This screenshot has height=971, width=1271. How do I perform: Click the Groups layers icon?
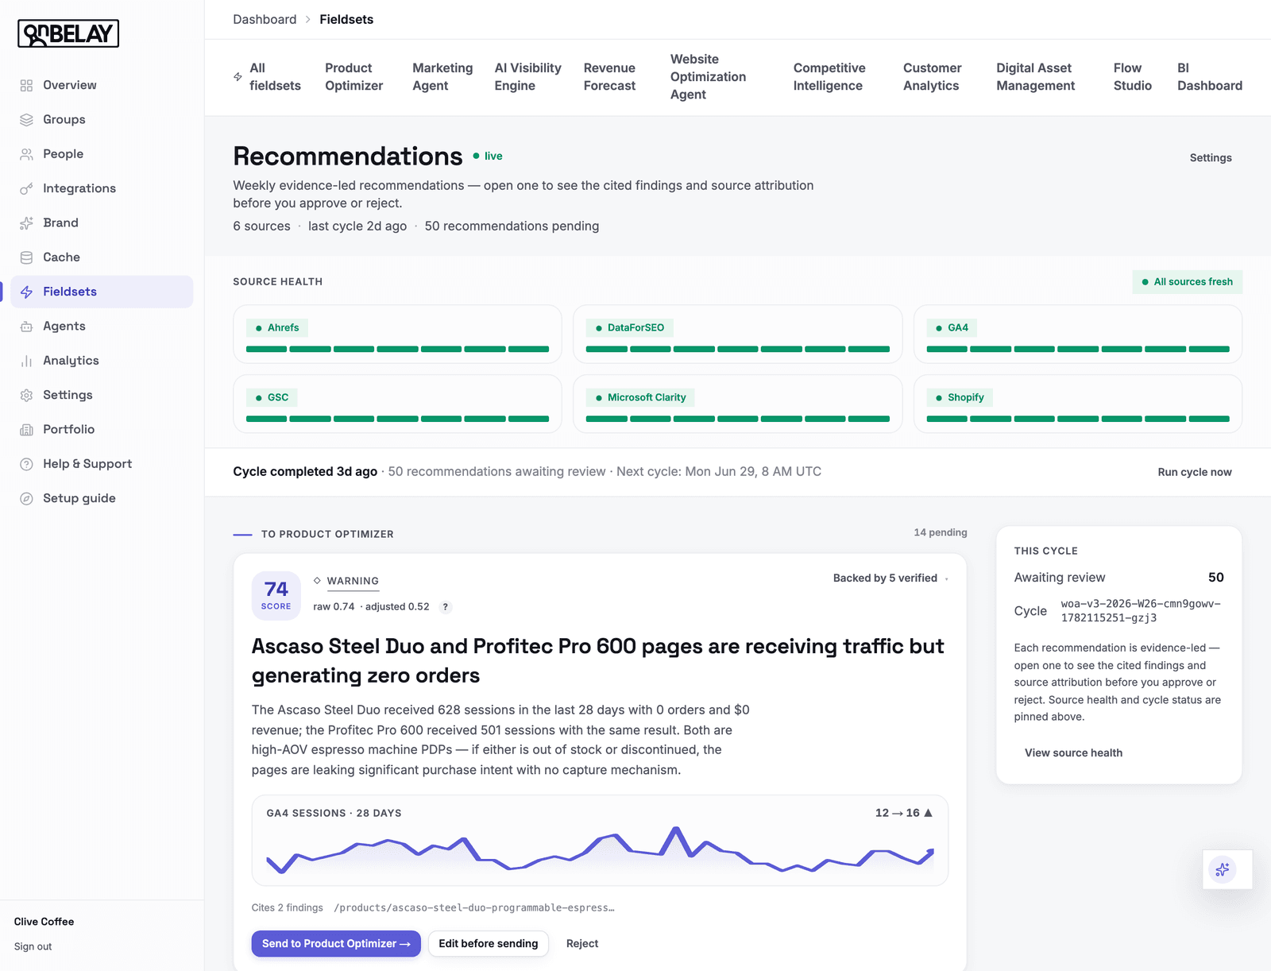(26, 120)
